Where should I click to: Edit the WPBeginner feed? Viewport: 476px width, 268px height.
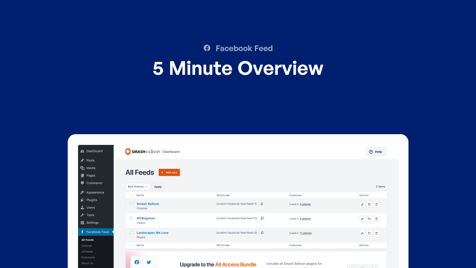point(362,219)
